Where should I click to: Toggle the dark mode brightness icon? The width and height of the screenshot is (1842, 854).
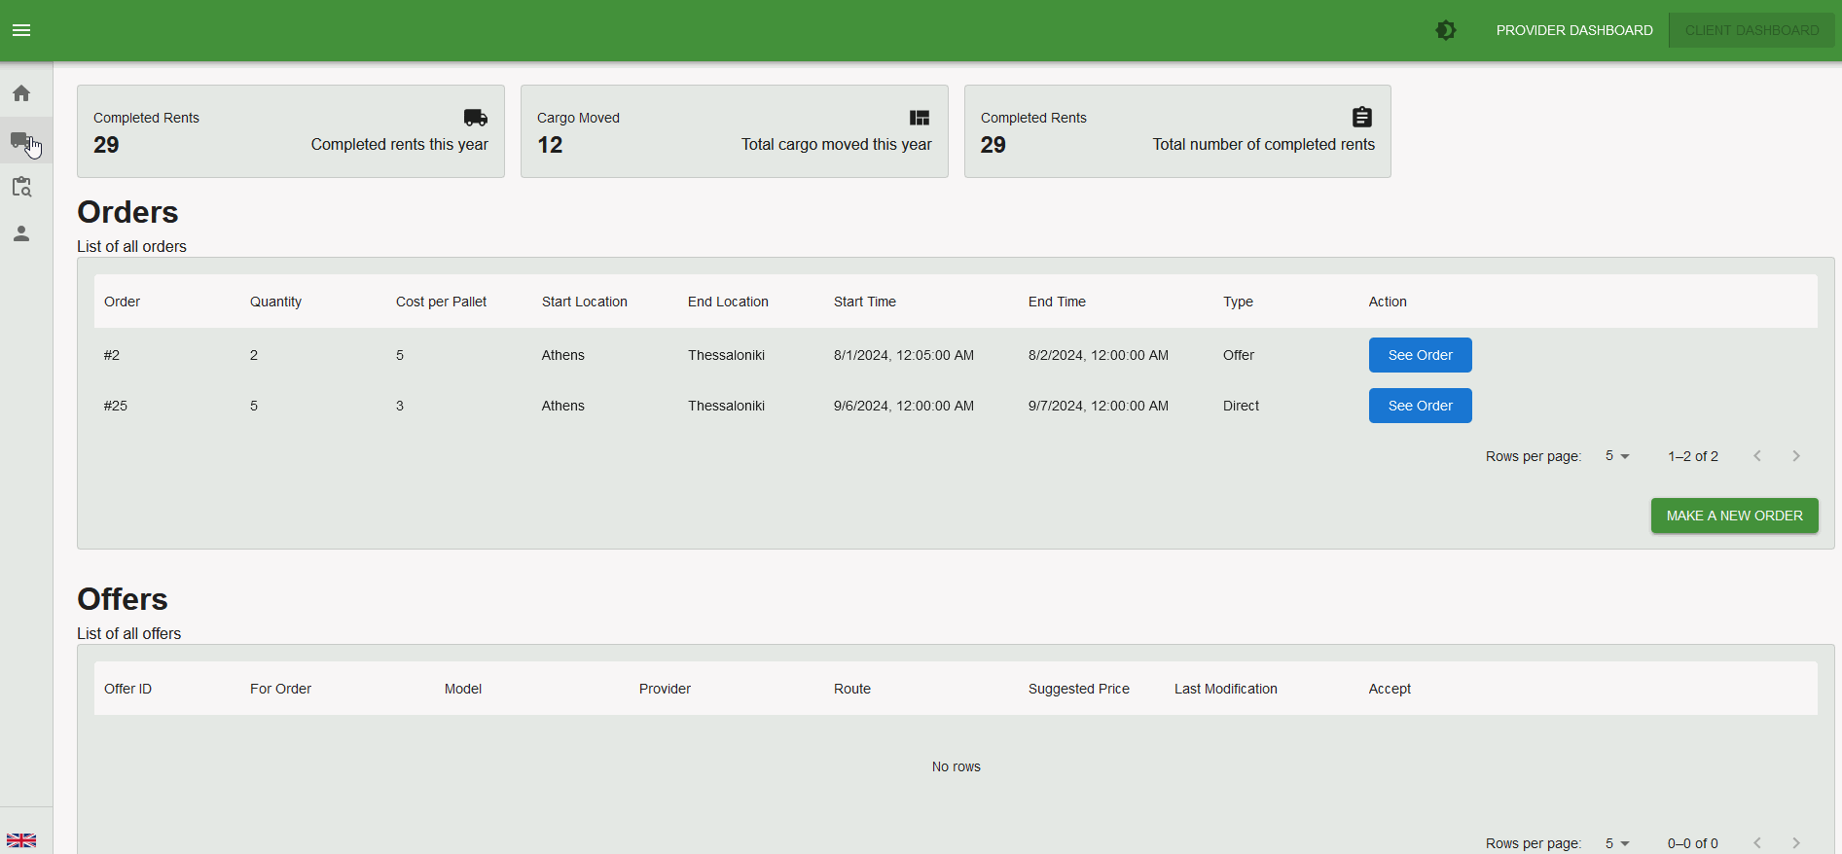1446,30
